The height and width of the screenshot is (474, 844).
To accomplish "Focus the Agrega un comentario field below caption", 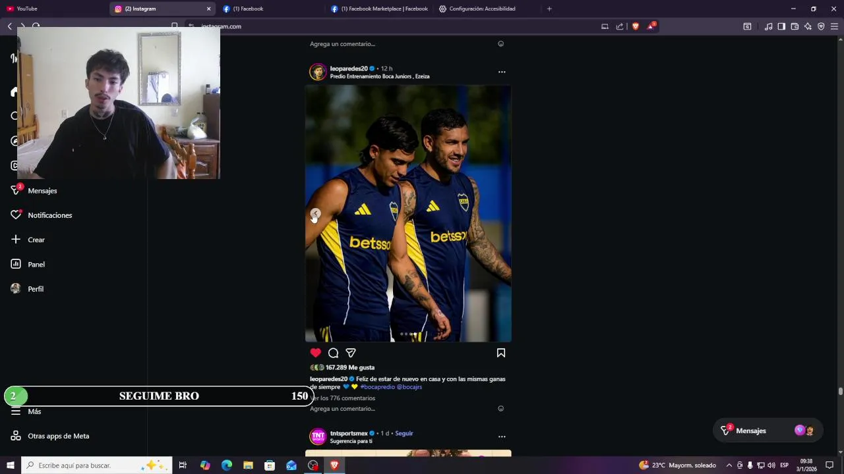I will (x=343, y=409).
